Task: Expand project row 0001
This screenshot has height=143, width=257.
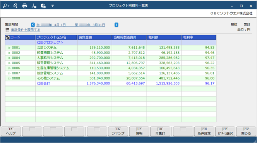Action: pyautogui.click(x=9, y=48)
